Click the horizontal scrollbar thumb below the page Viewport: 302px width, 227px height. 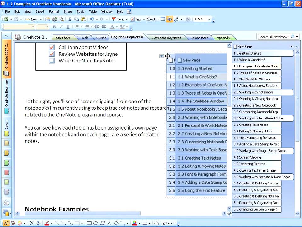[x=83, y=213]
